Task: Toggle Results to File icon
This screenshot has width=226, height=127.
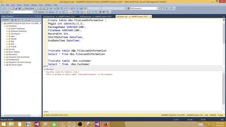Action: pyautogui.click(x=89, y=12)
